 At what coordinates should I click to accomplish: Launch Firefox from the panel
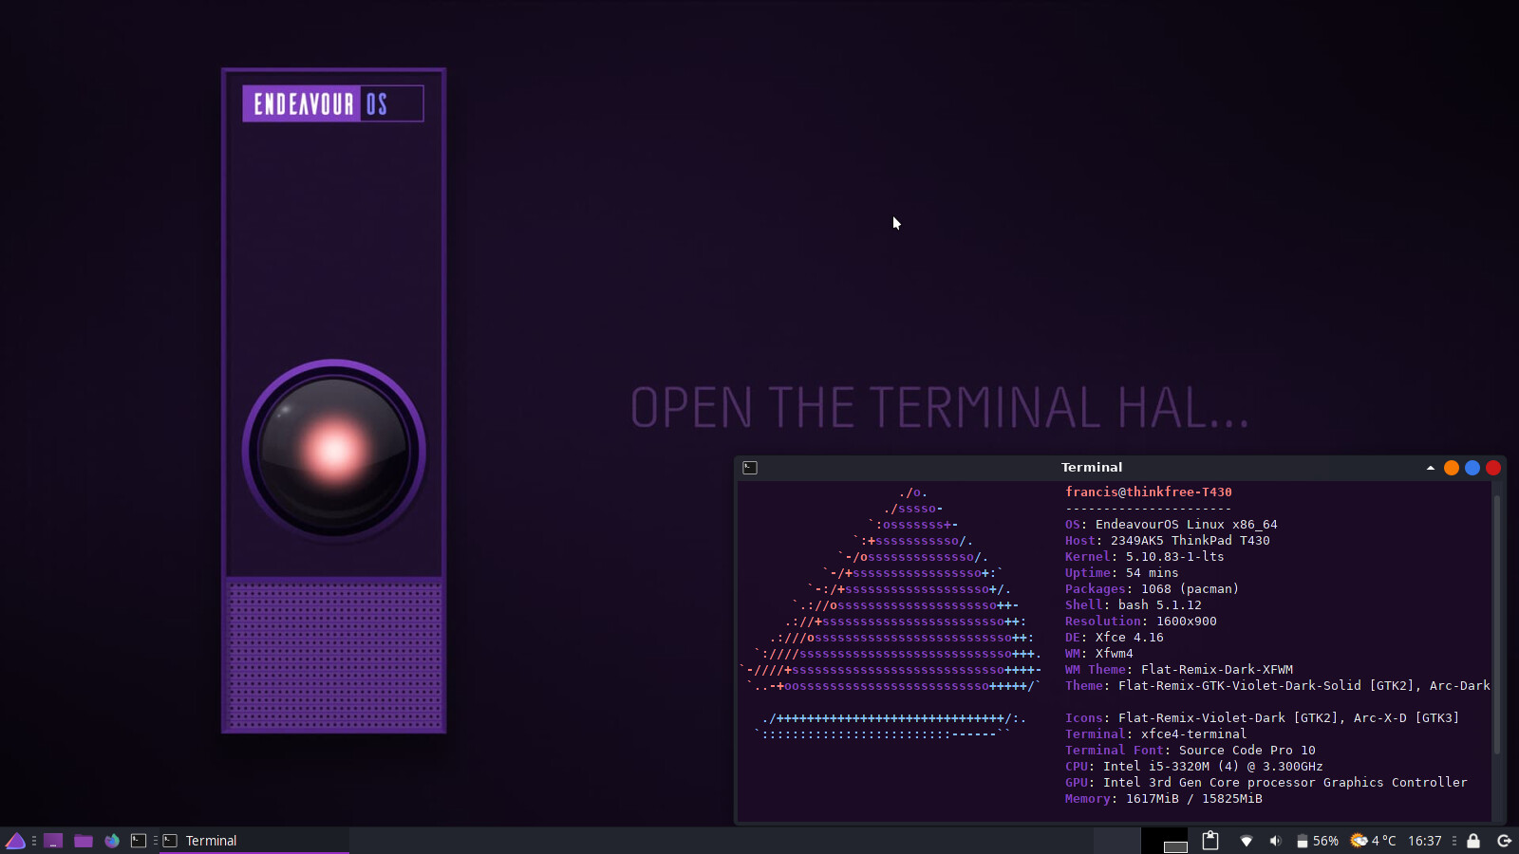coord(112,841)
